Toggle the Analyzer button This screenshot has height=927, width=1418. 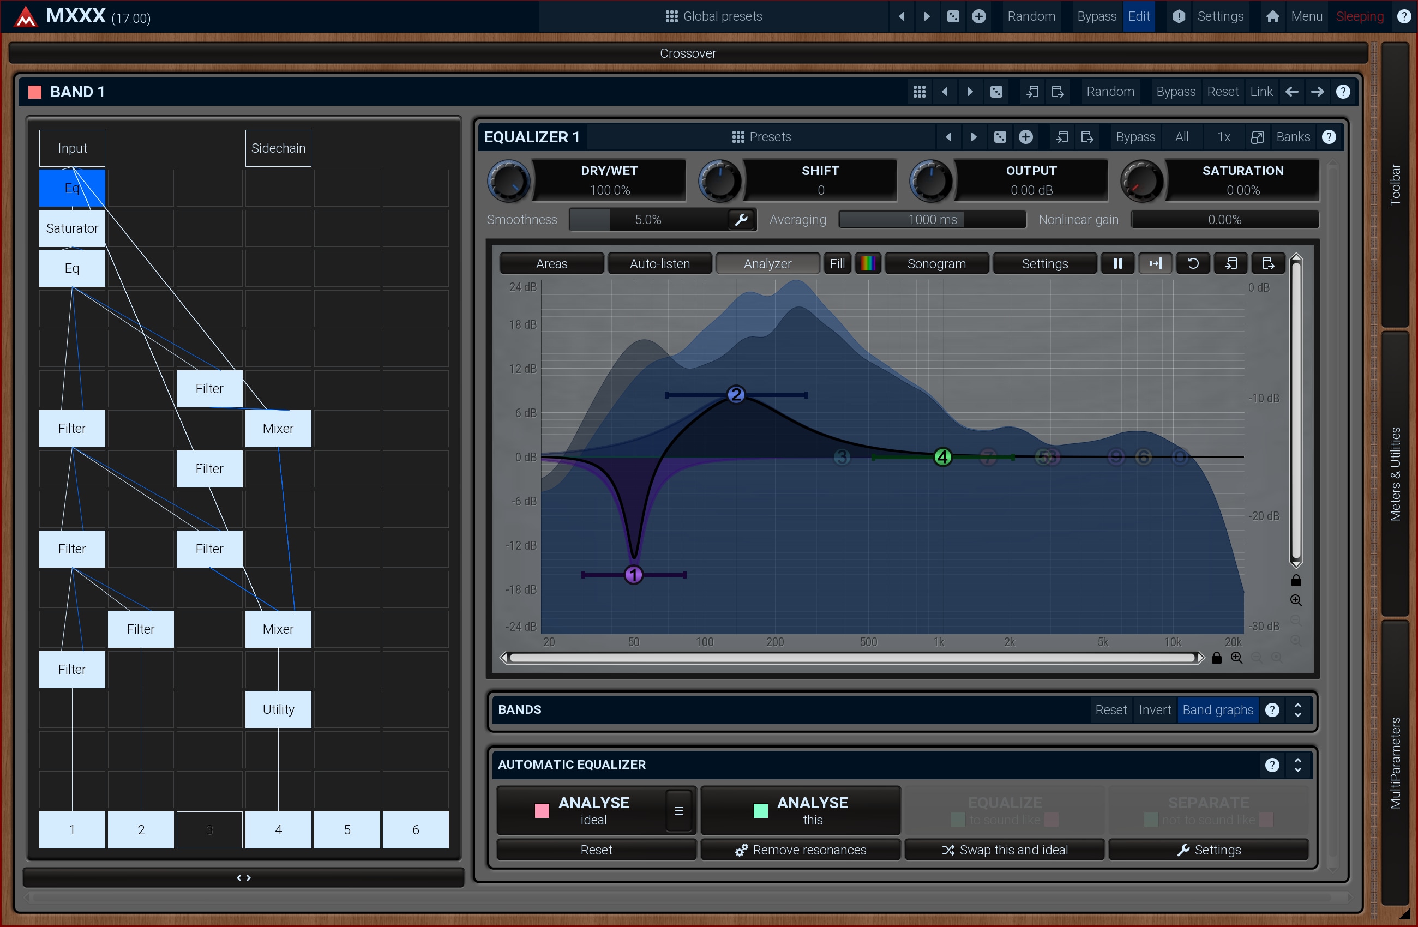click(767, 263)
